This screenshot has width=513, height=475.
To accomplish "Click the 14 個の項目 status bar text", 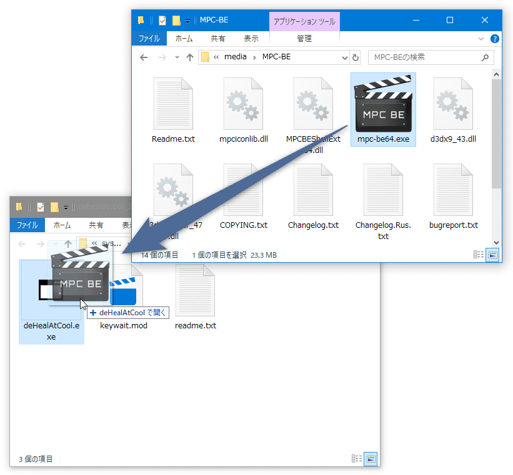I will click(x=159, y=255).
